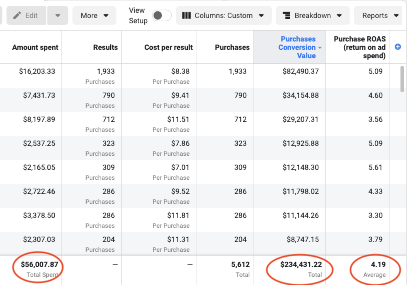Click the Edit split-button arrow icon
The height and width of the screenshot is (285, 407).
tap(58, 15)
